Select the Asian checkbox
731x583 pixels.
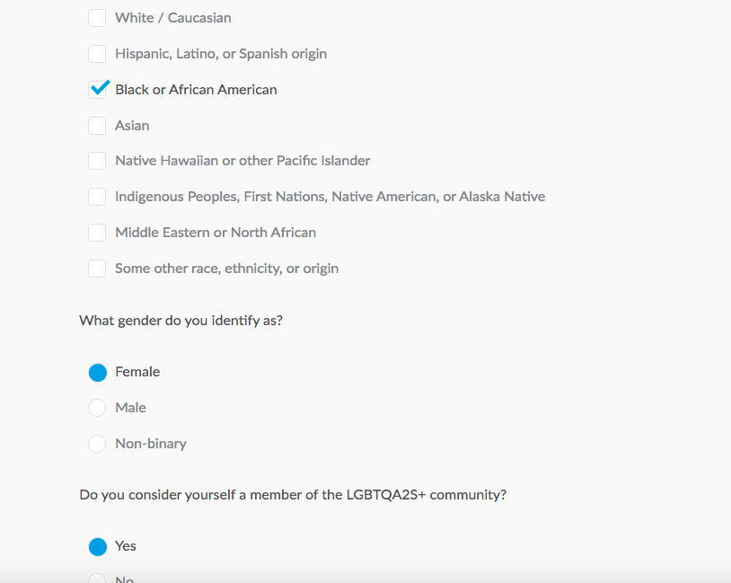point(97,126)
